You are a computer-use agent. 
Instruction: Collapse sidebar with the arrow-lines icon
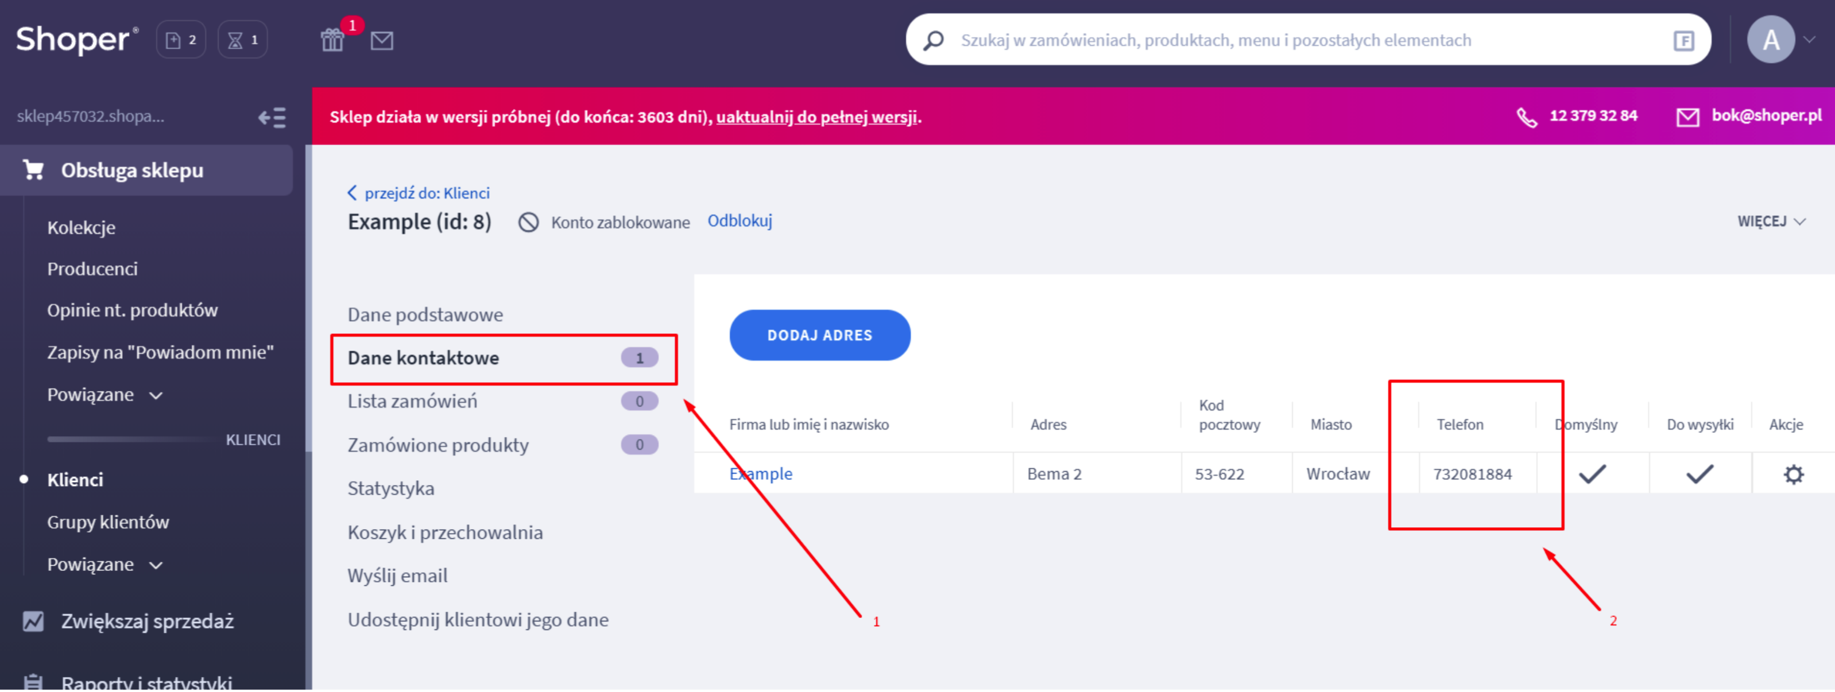coord(272,118)
